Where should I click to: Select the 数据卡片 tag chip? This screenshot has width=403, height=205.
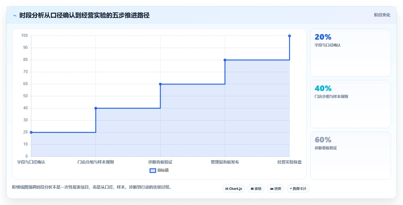tap(298, 189)
